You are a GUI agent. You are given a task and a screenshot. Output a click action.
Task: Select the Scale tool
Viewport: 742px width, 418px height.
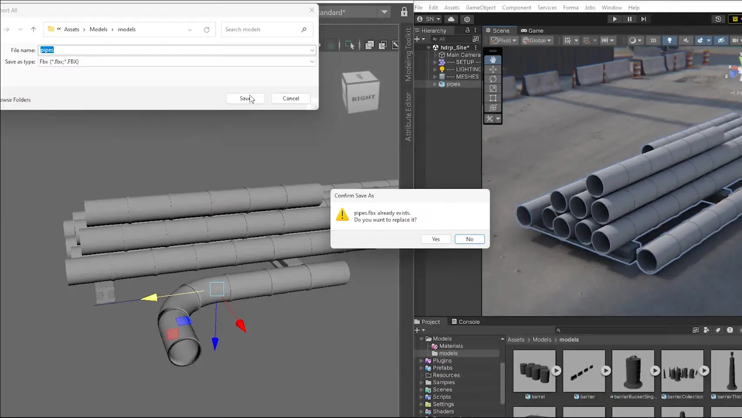[x=493, y=89]
